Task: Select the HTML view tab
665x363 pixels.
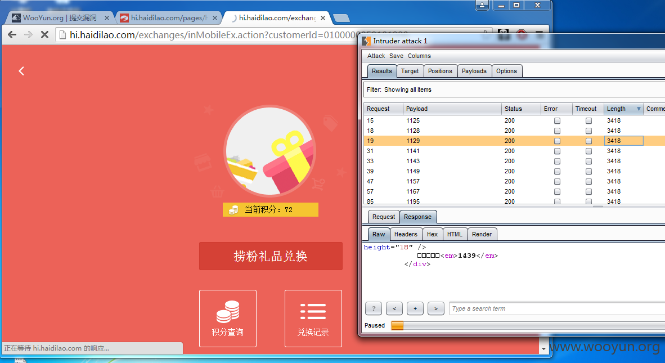Action: coord(455,234)
